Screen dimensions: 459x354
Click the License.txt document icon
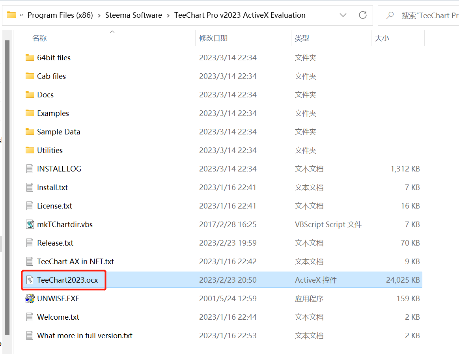tap(30, 206)
